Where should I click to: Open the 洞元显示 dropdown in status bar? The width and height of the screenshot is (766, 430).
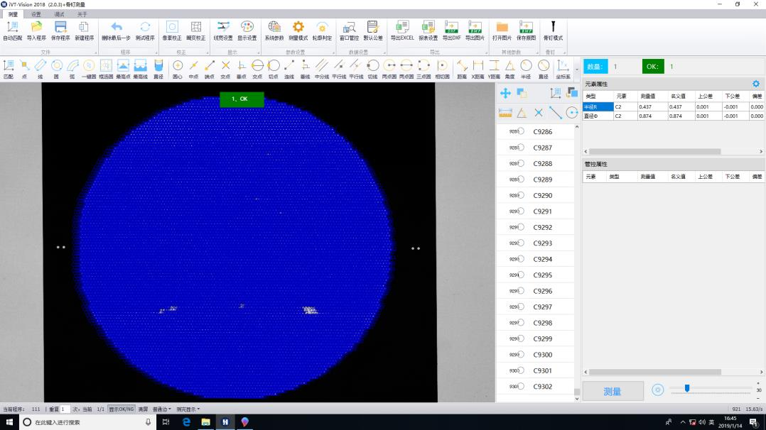[x=188, y=409]
